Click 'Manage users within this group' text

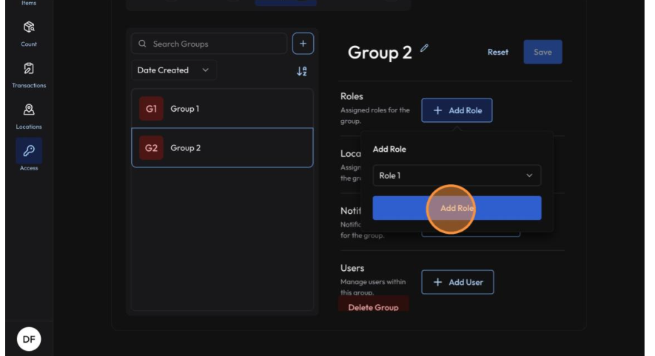pos(373,287)
